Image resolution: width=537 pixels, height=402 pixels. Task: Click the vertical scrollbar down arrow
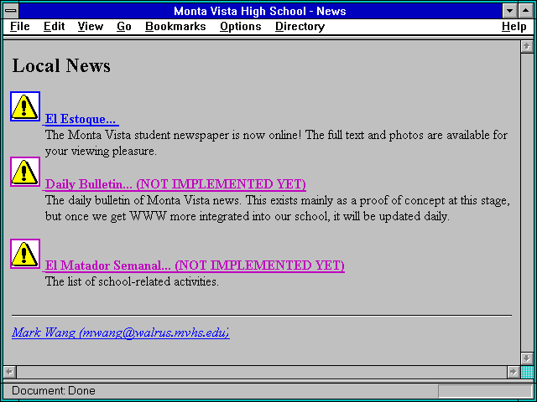point(527,358)
